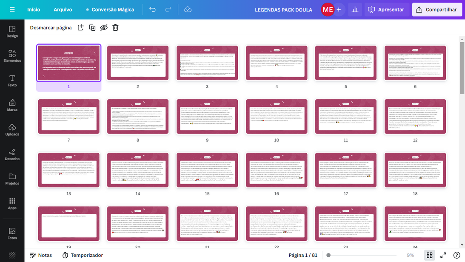This screenshot has height=262, width=465.
Task: Open the Elementos sidebar panel
Action: [x=12, y=56]
